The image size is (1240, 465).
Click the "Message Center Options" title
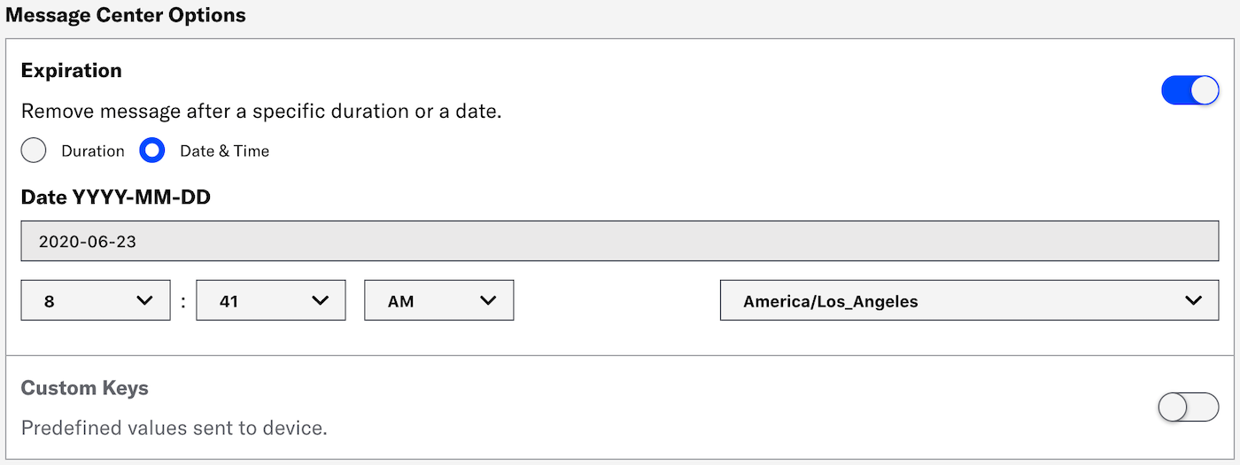click(x=125, y=15)
